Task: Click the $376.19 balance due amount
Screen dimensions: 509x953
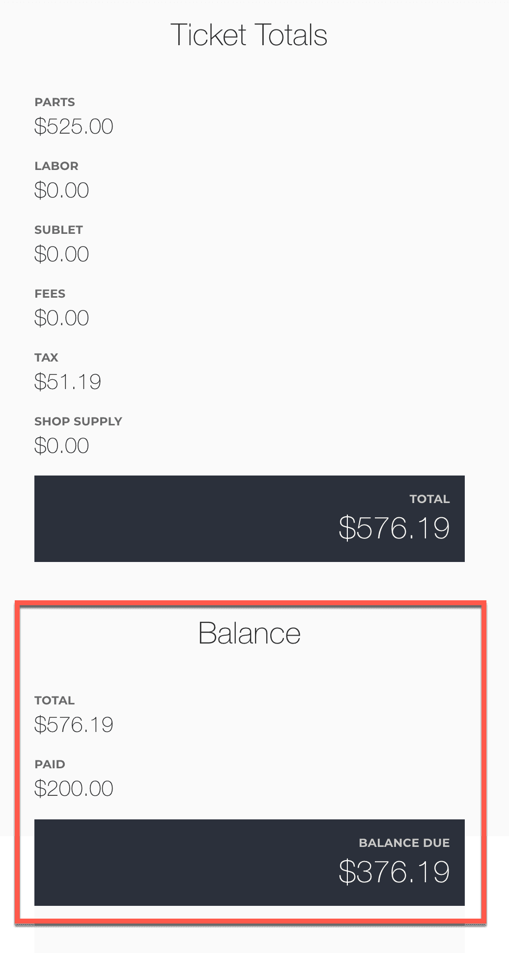Action: [x=394, y=872]
